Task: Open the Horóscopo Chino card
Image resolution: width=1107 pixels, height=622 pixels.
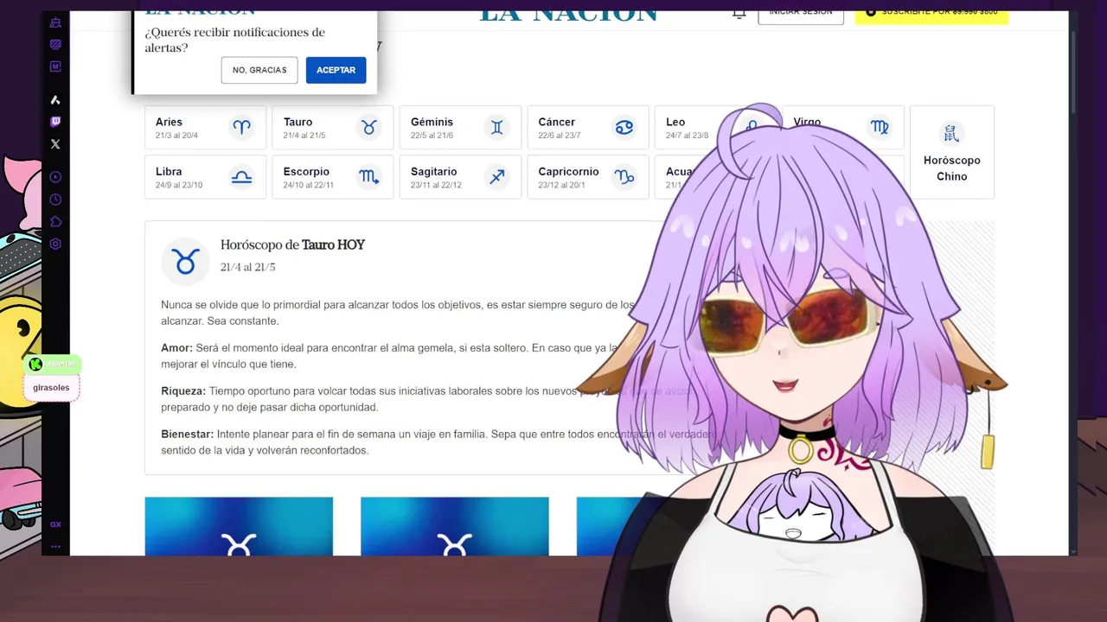Action: [x=951, y=152]
